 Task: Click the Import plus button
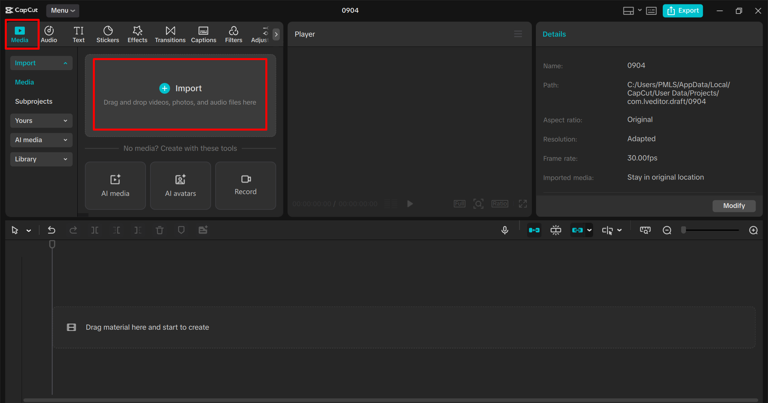164,88
